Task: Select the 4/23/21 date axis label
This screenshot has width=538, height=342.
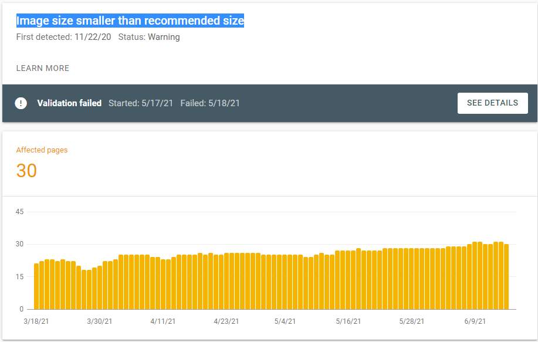Action: tap(226, 321)
